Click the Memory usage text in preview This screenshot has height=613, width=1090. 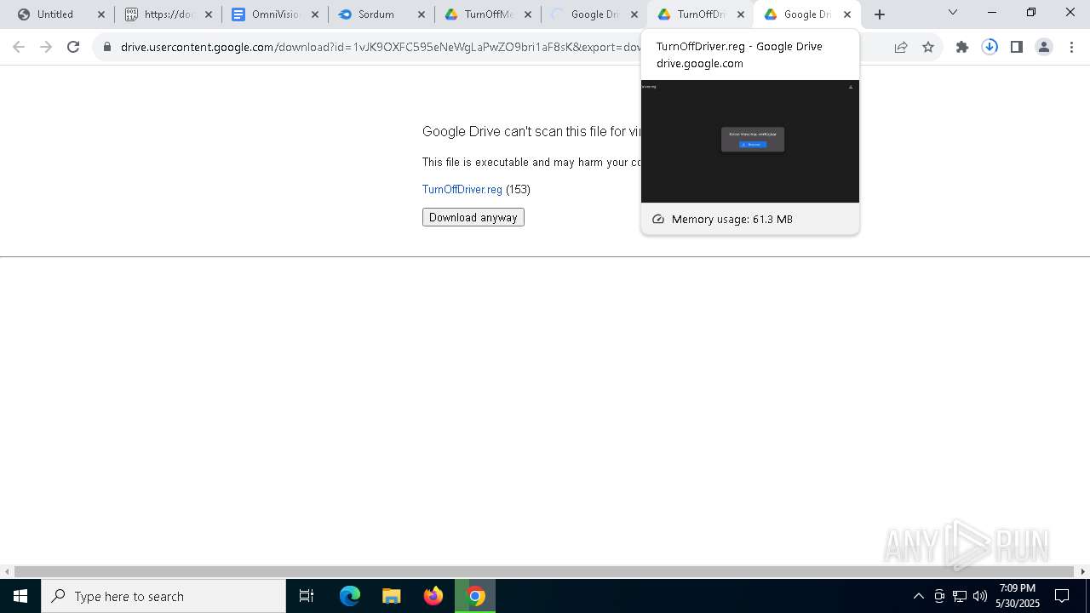point(732,219)
